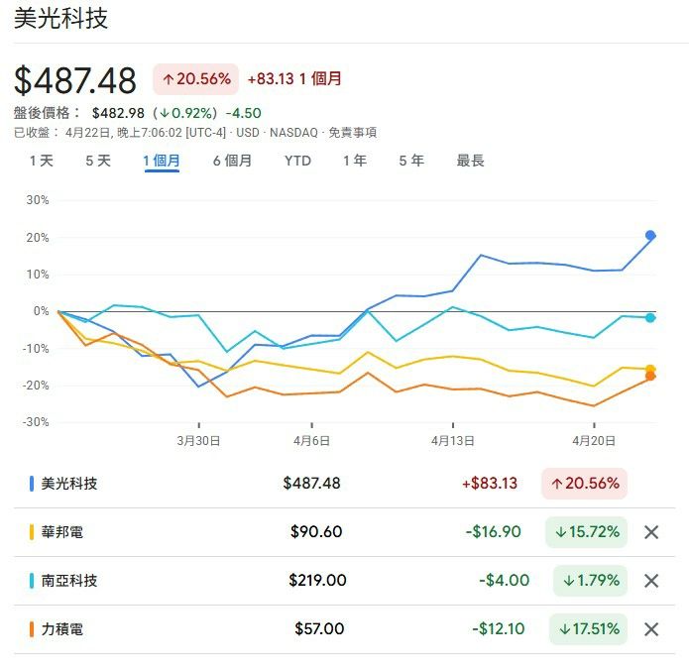Remove 南亞科技 from comparison list
This screenshot has width=689, height=666.
651,581
